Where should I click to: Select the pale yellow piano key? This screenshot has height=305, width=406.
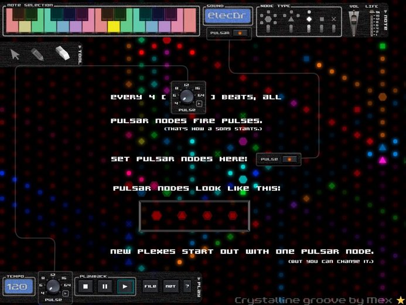click(25, 26)
